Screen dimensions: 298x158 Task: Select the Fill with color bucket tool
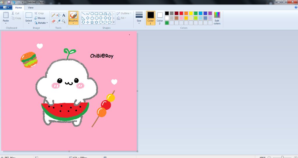(58, 15)
